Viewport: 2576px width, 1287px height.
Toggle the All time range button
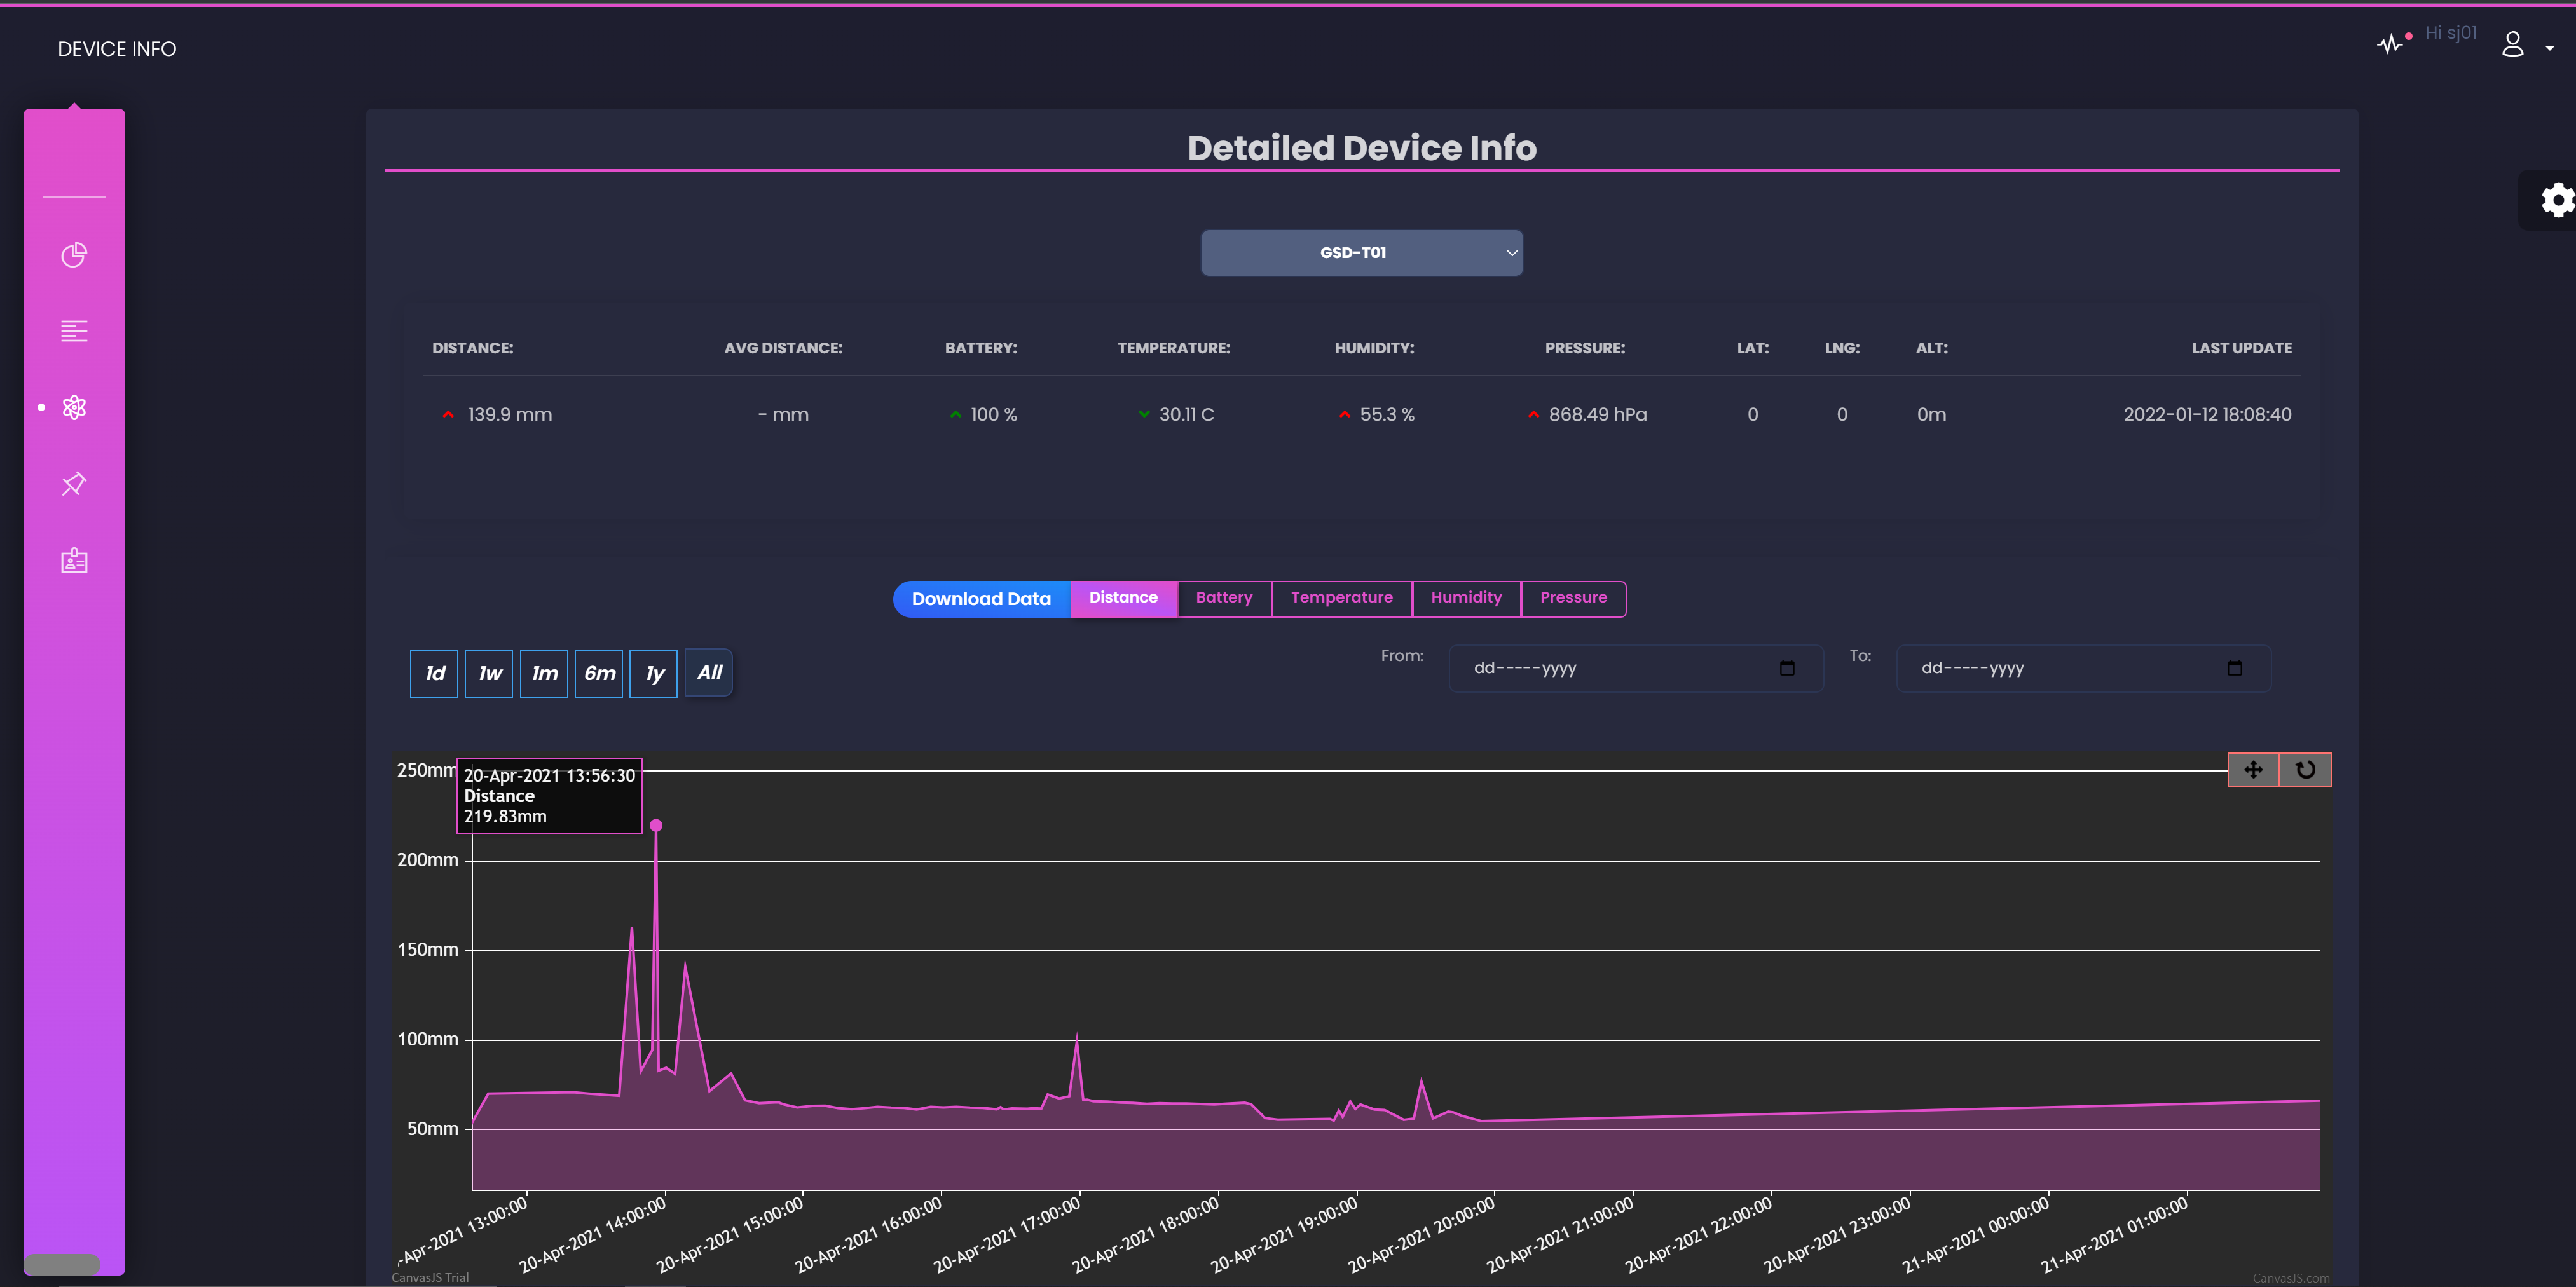tap(709, 673)
